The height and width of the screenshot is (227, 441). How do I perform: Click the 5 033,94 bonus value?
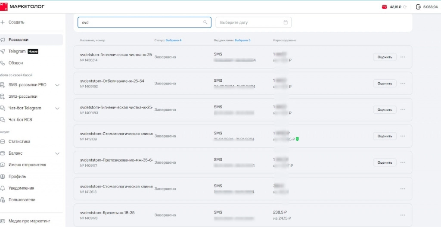click(430, 7)
